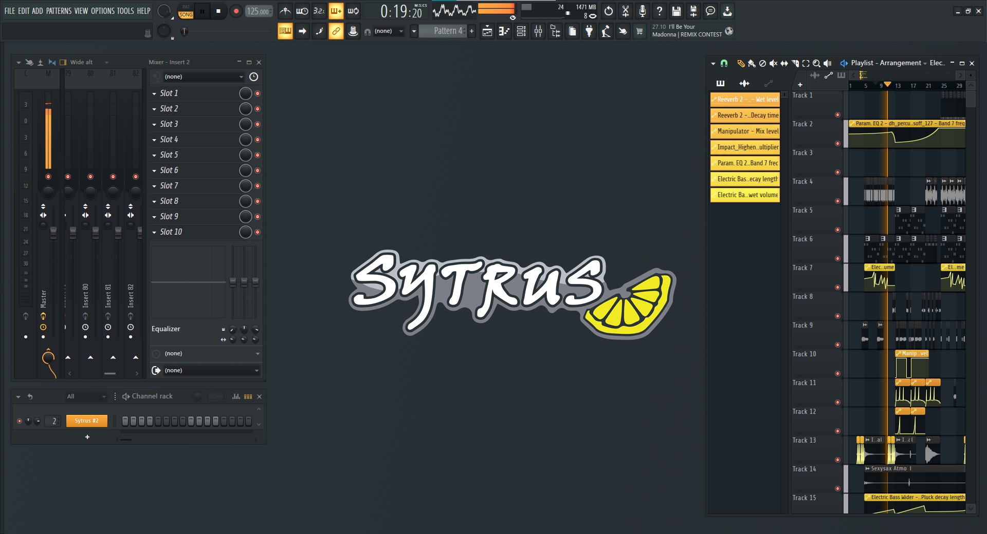Open the Piano roll via toolbar icon
987x534 pixels.
pyautogui.click(x=504, y=31)
